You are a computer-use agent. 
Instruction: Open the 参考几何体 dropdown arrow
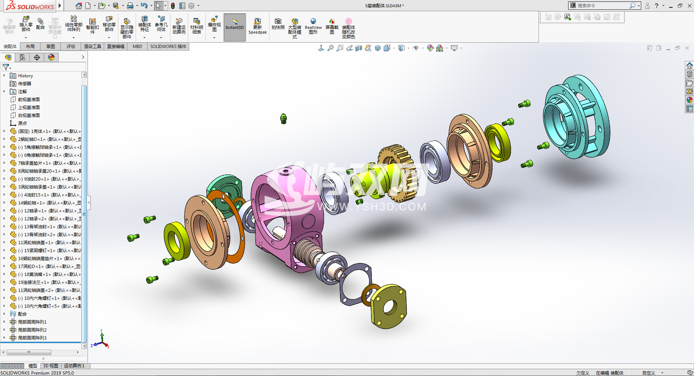[161, 38]
